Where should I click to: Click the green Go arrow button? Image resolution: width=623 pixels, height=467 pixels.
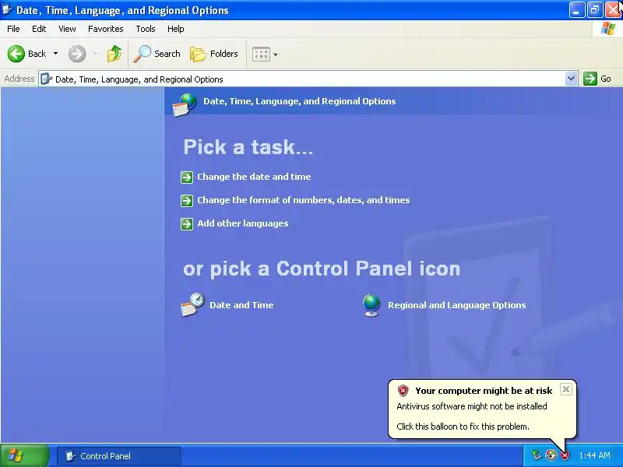point(590,79)
